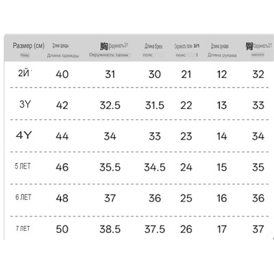Click the chest character icon in header
Screen dimensions: 274x274
click(104, 47)
